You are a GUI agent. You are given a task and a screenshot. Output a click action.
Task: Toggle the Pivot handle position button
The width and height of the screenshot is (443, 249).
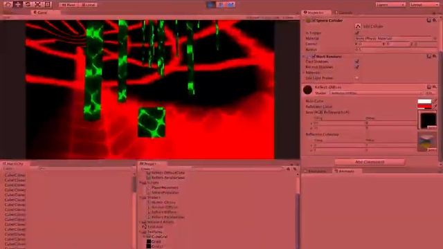[x=69, y=5]
